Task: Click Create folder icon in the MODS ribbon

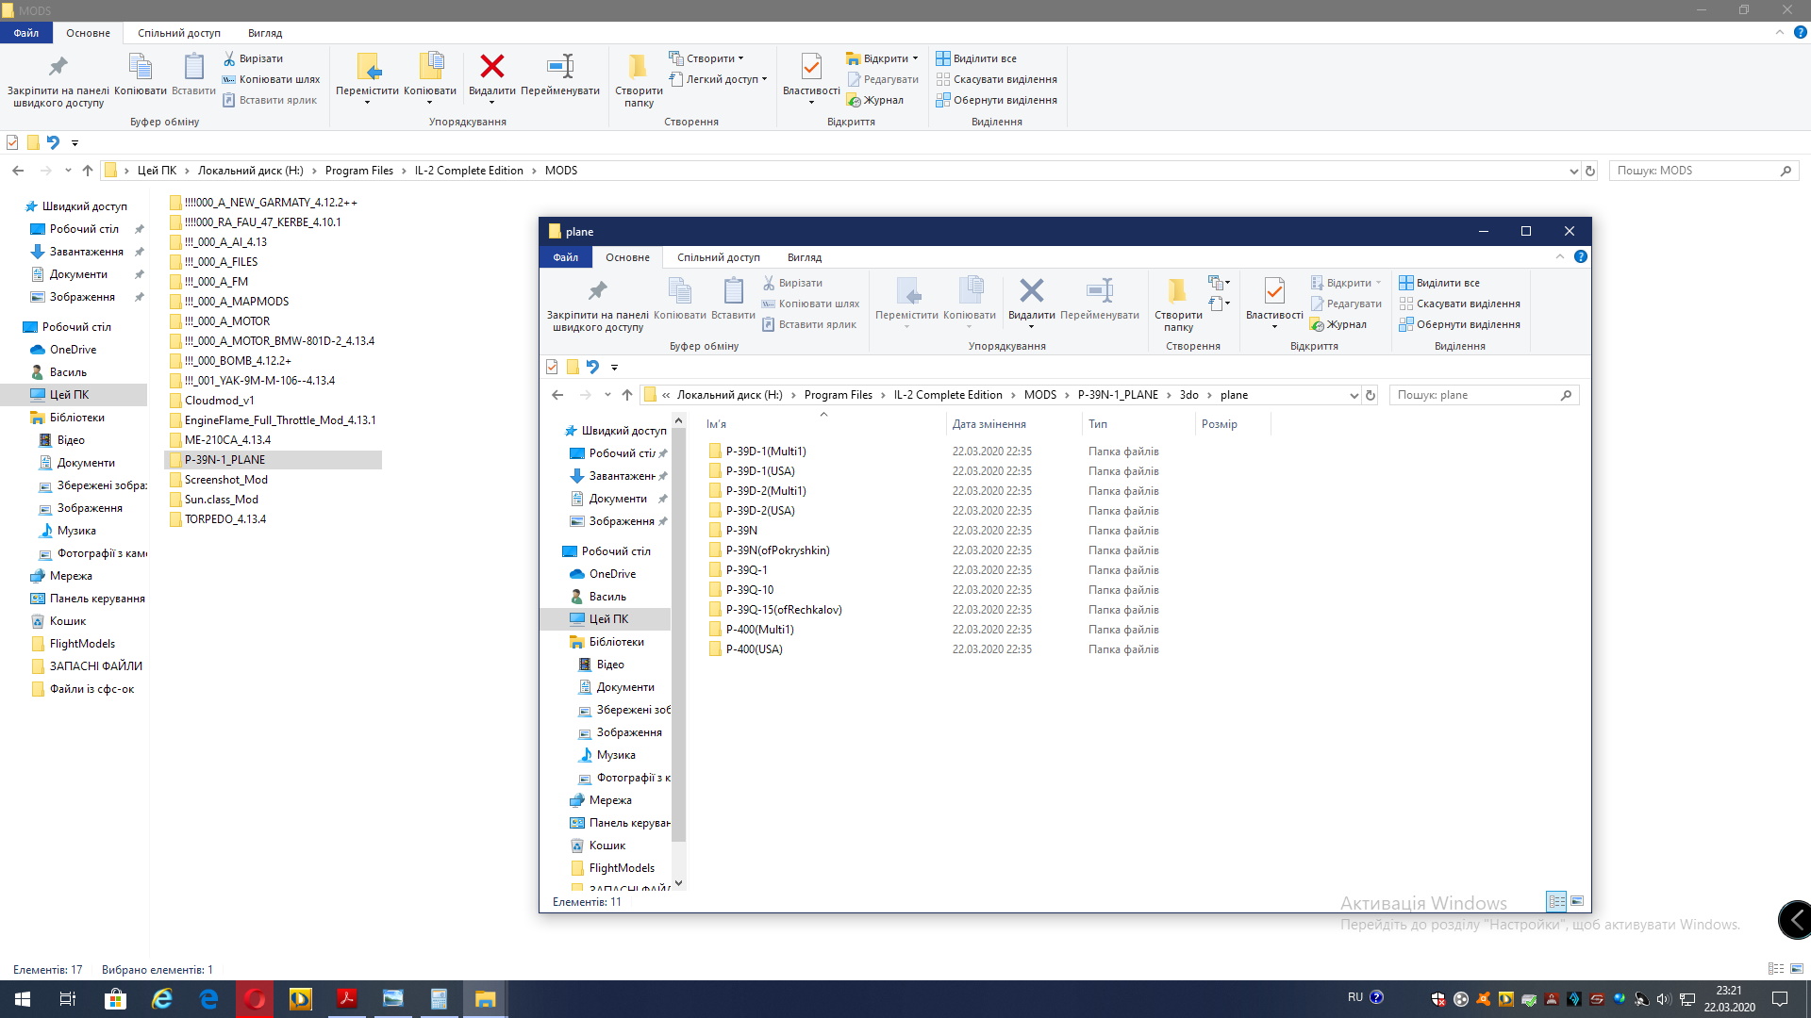Action: [639, 67]
